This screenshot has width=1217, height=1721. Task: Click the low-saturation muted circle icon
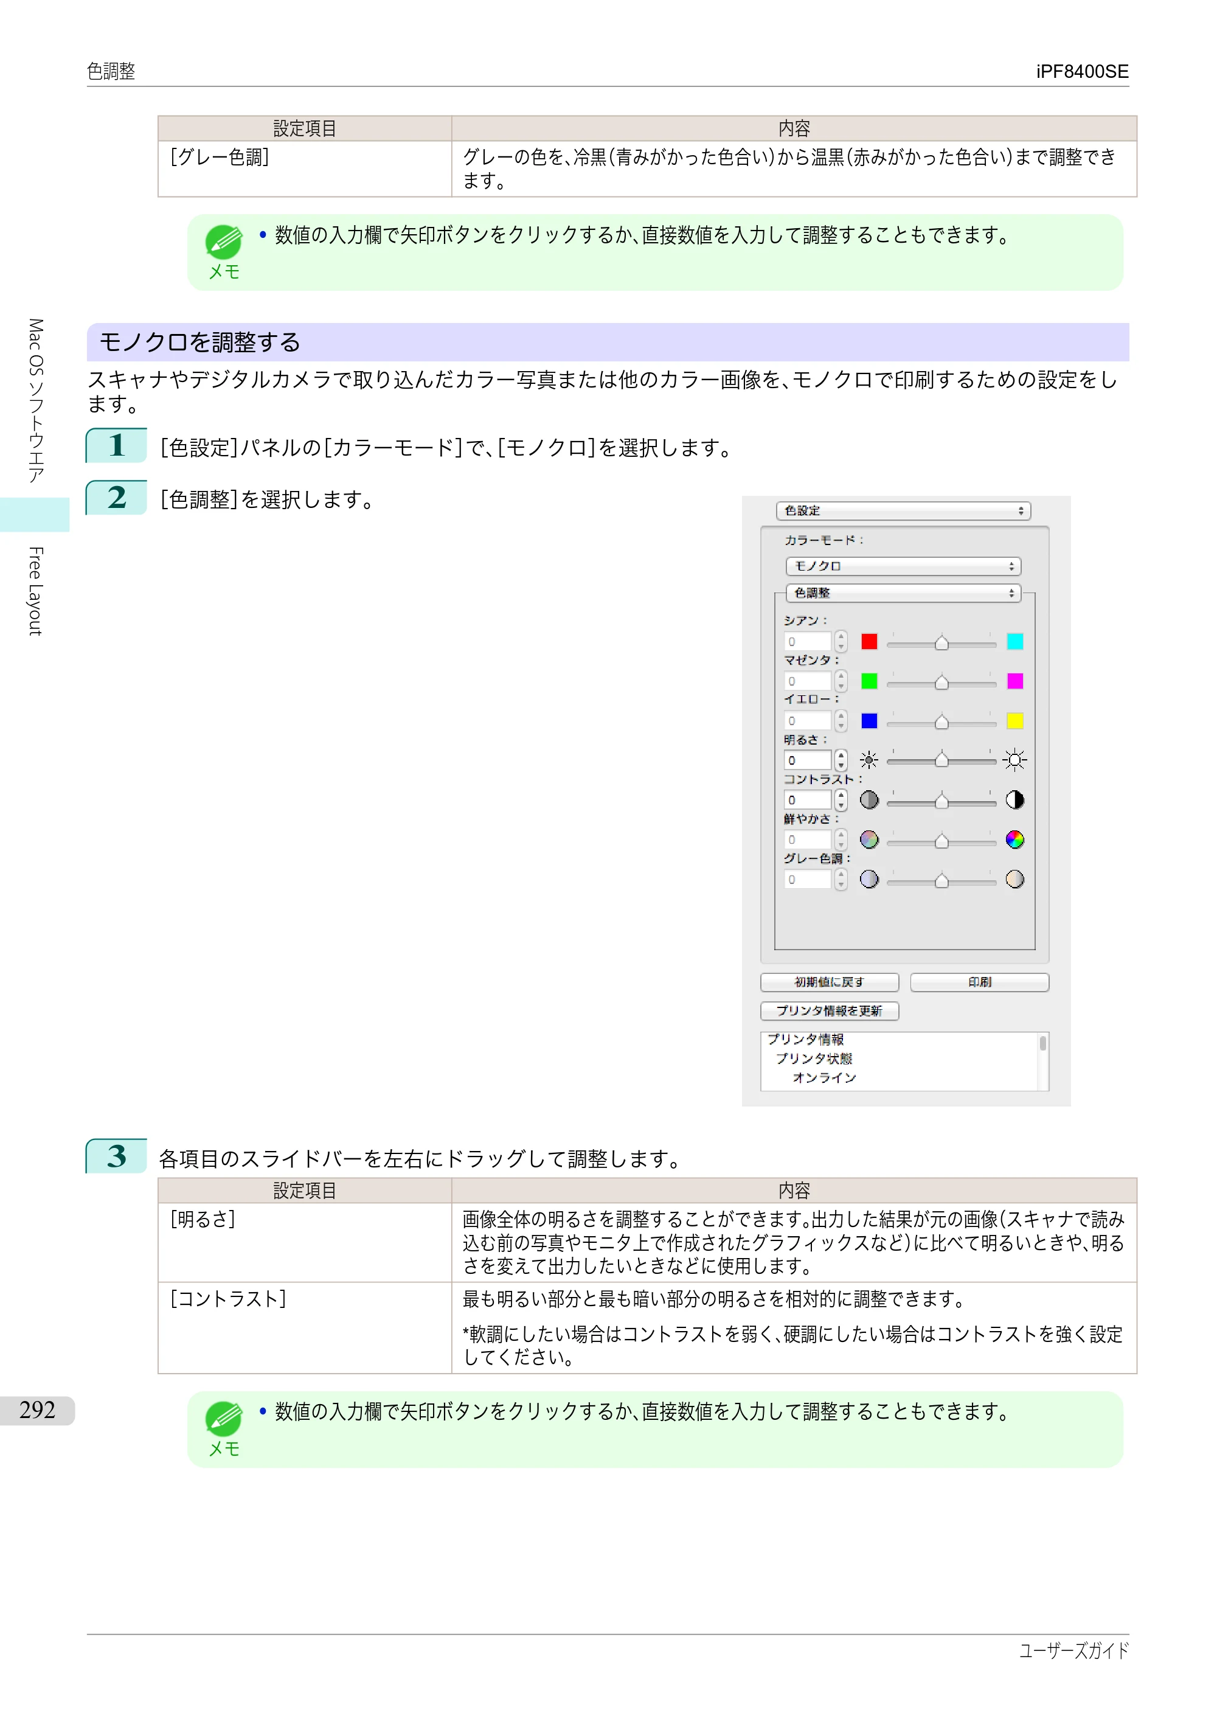tap(869, 840)
